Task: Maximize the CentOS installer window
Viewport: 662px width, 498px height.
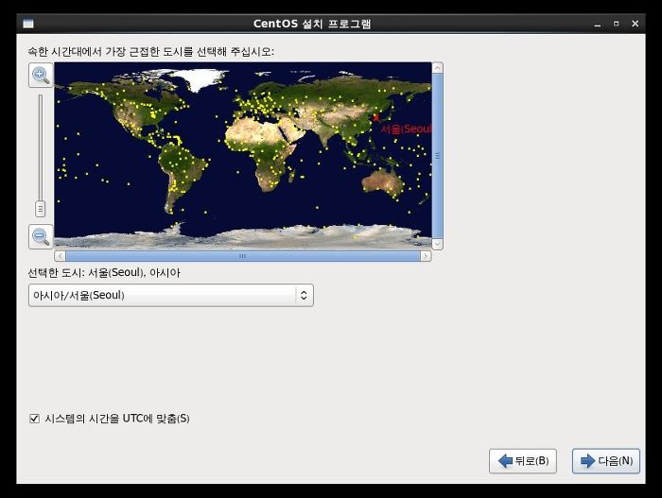Action: coord(616,24)
